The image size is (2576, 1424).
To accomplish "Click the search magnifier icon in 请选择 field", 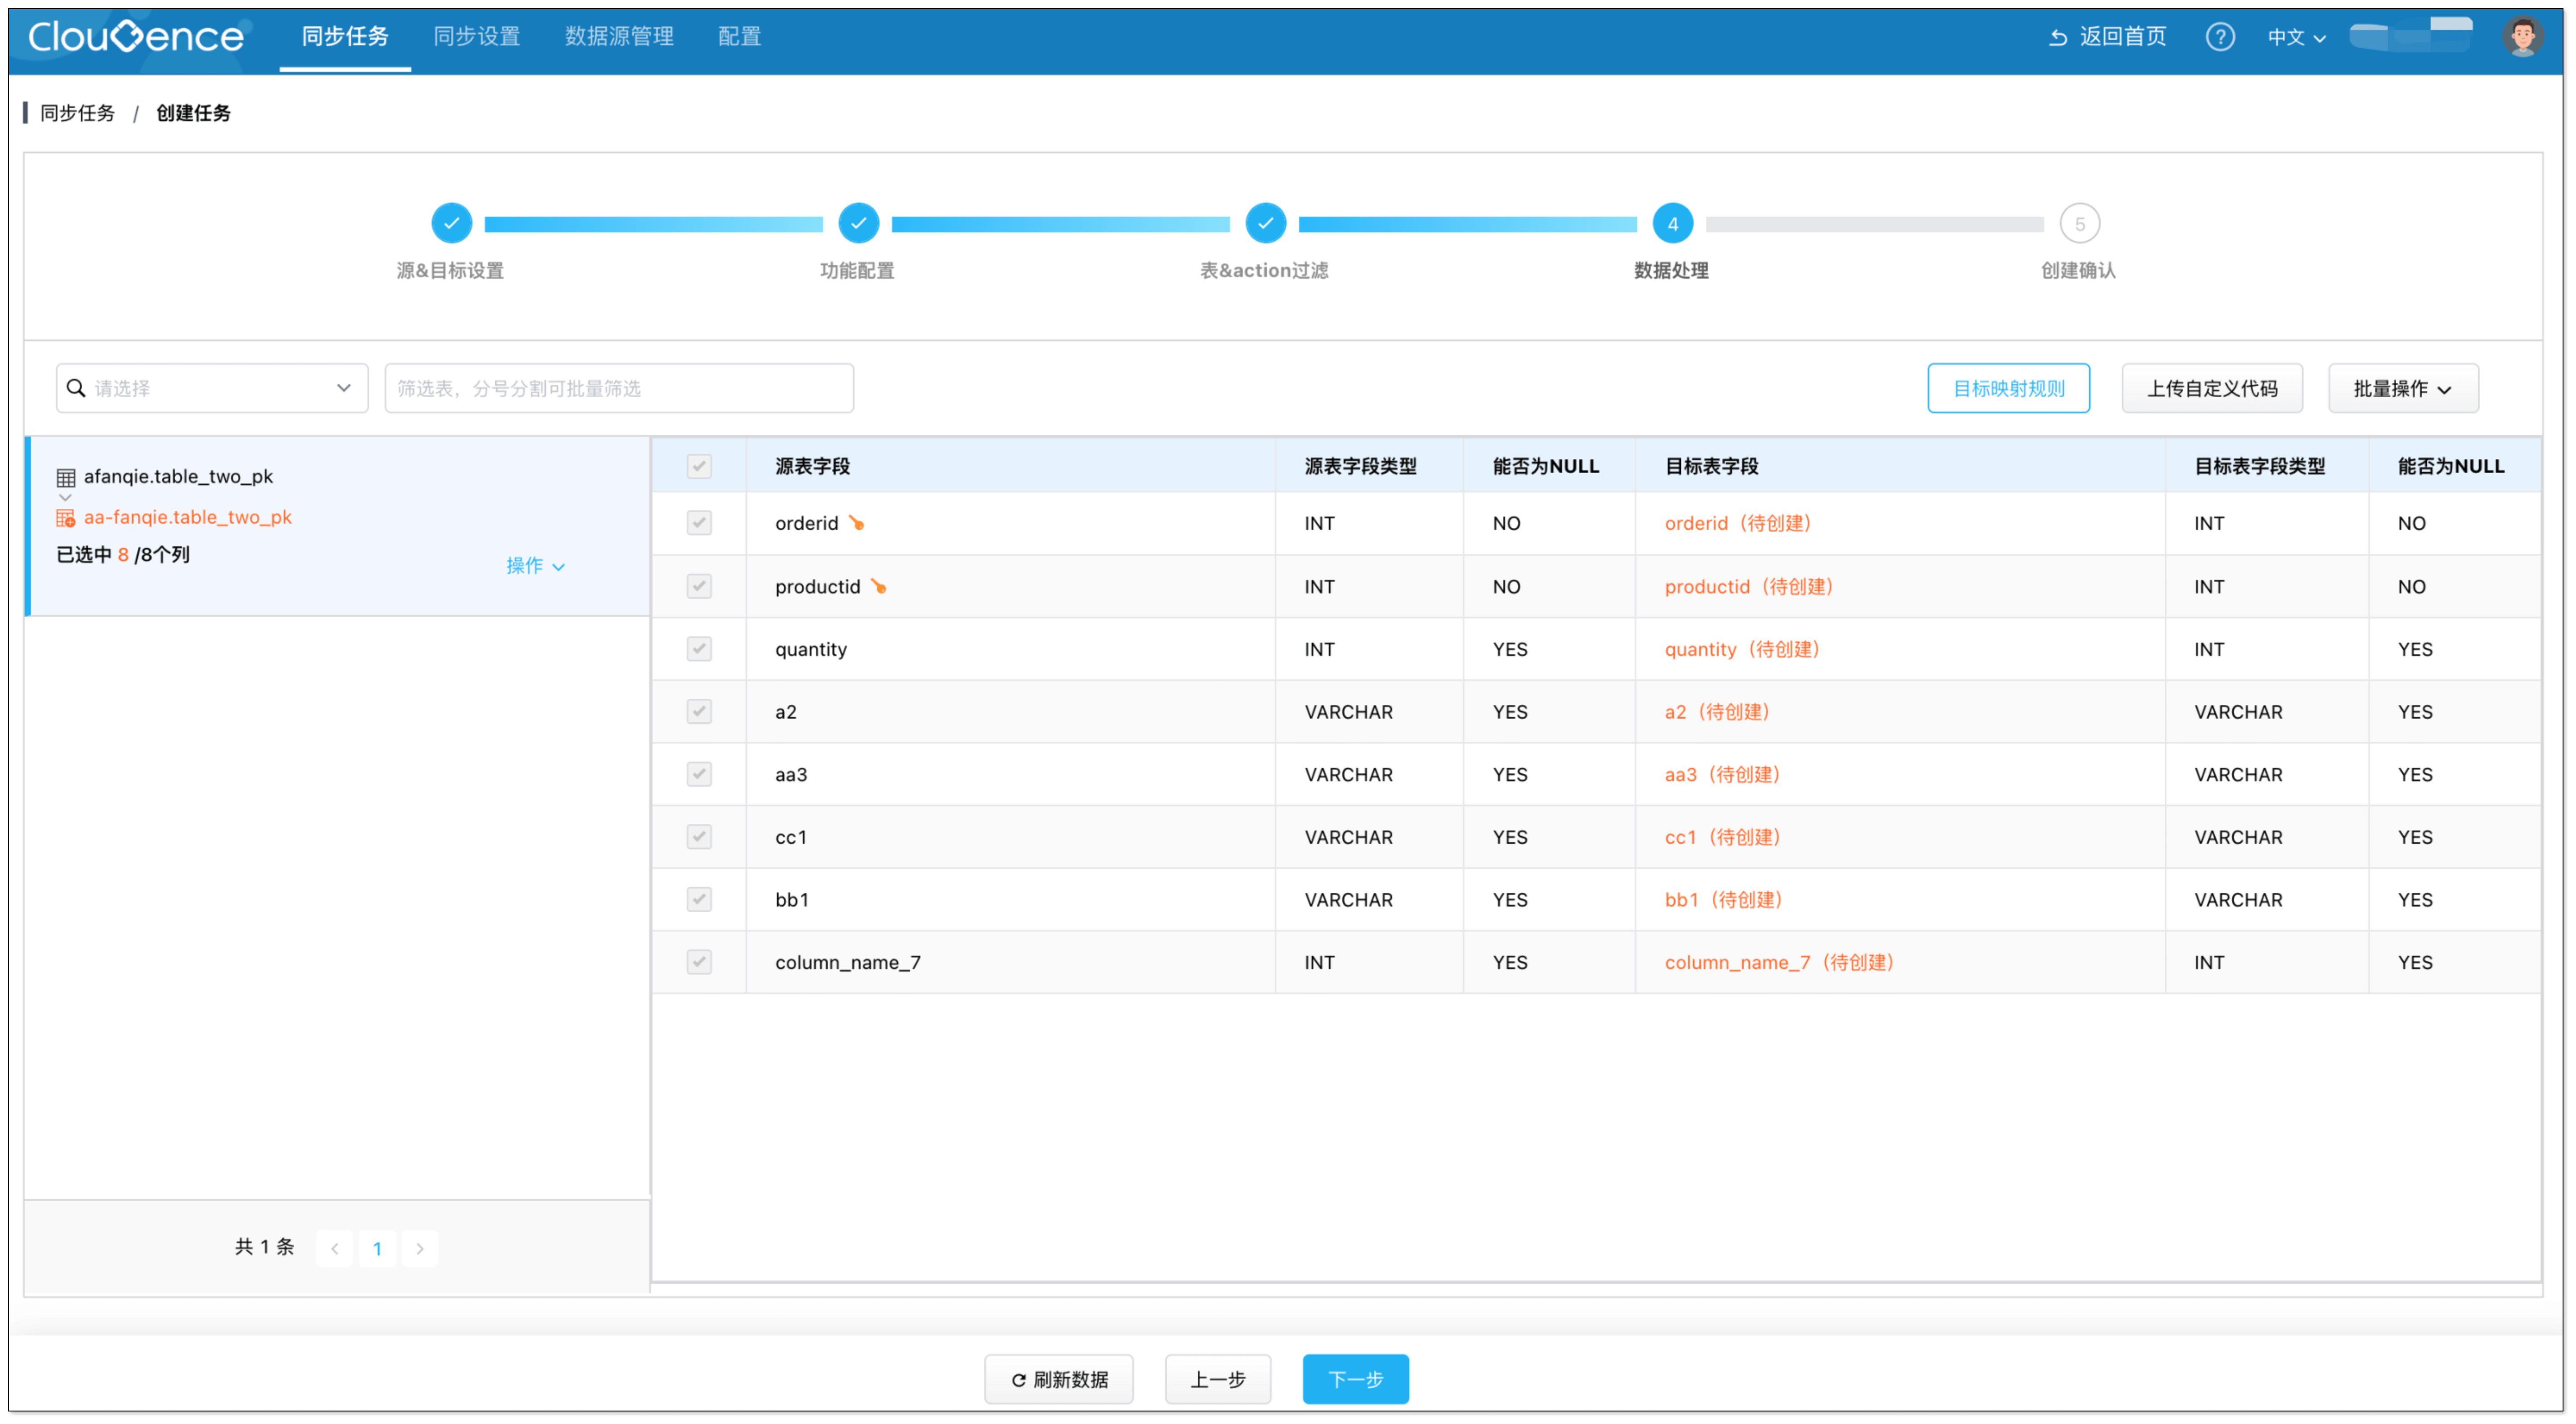I will click(77, 388).
